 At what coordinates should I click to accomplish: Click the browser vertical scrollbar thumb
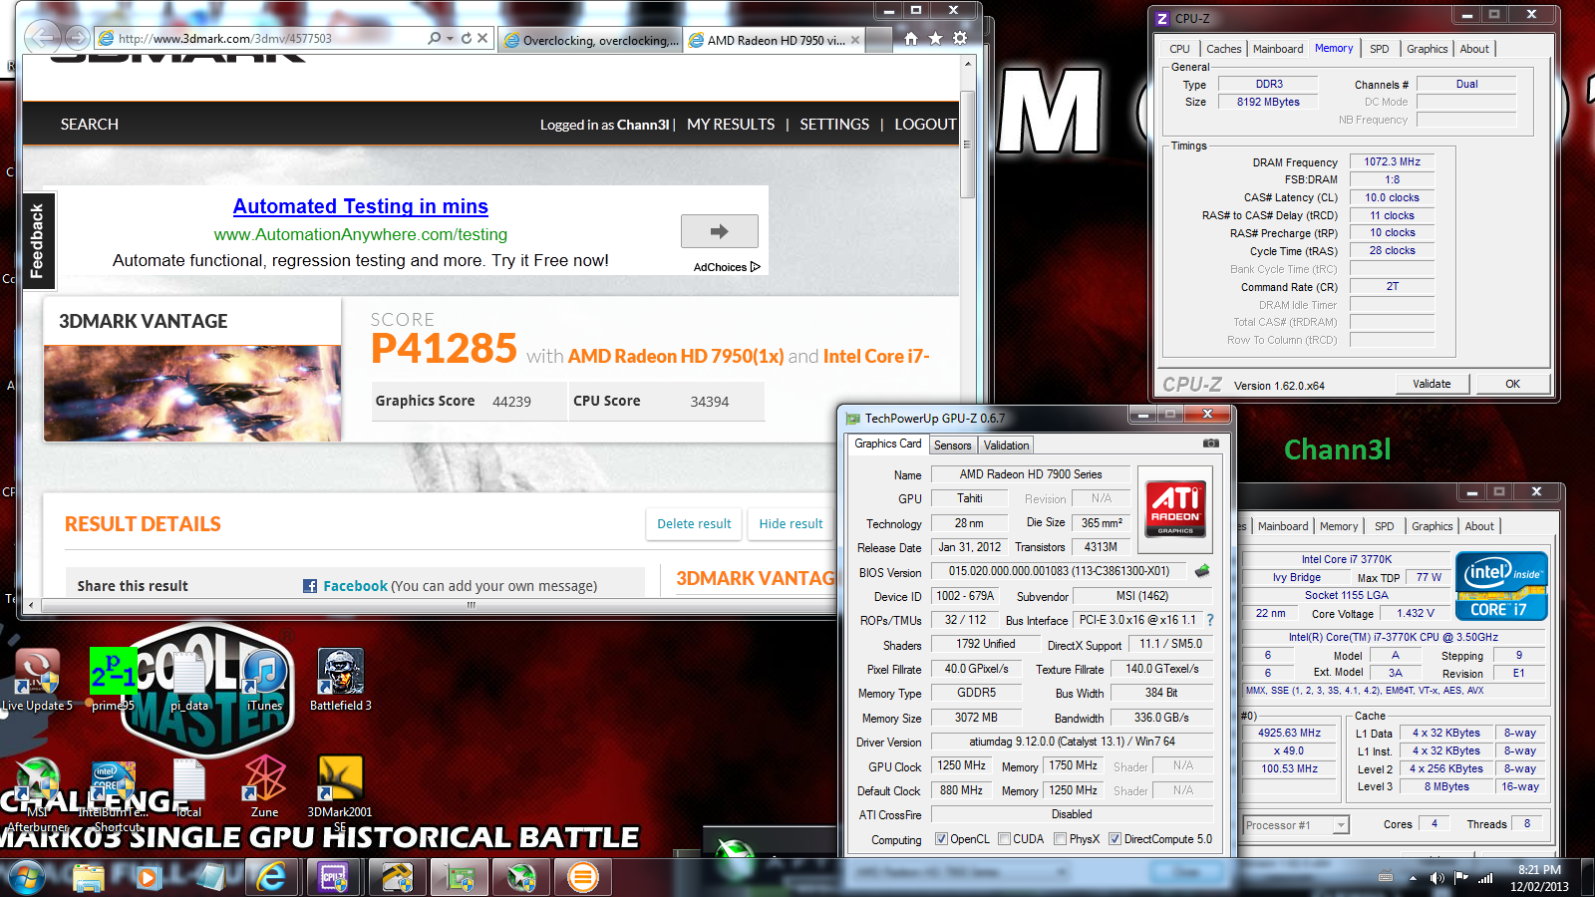(x=967, y=147)
